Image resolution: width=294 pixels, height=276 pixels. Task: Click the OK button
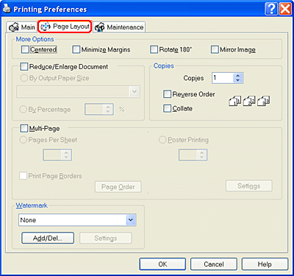coord(162,264)
